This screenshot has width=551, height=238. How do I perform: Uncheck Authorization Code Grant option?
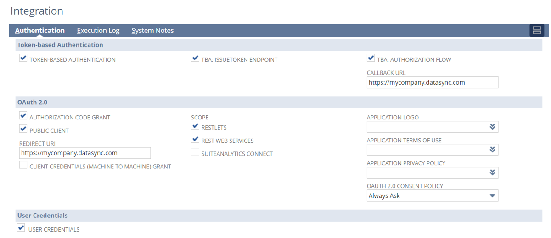[x=23, y=116]
